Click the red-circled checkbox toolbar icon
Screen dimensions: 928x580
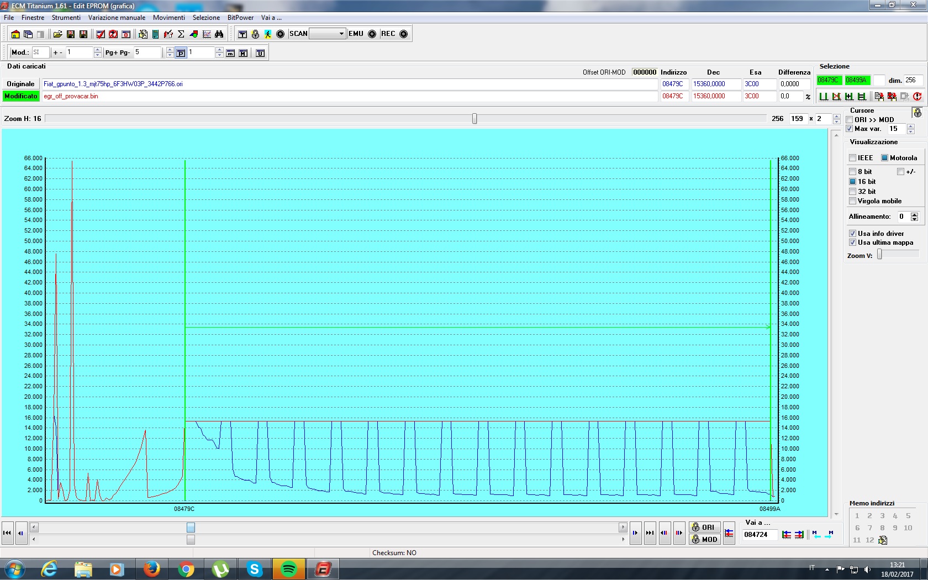(113, 34)
